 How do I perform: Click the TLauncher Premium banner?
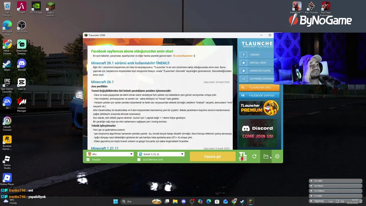259,108
